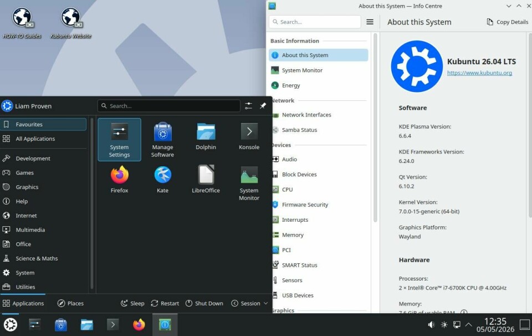Click the launcher search field
The image size is (532, 336).
click(169, 106)
